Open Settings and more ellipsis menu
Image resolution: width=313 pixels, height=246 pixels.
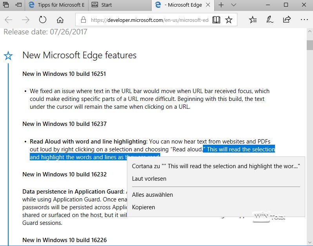coord(304,20)
